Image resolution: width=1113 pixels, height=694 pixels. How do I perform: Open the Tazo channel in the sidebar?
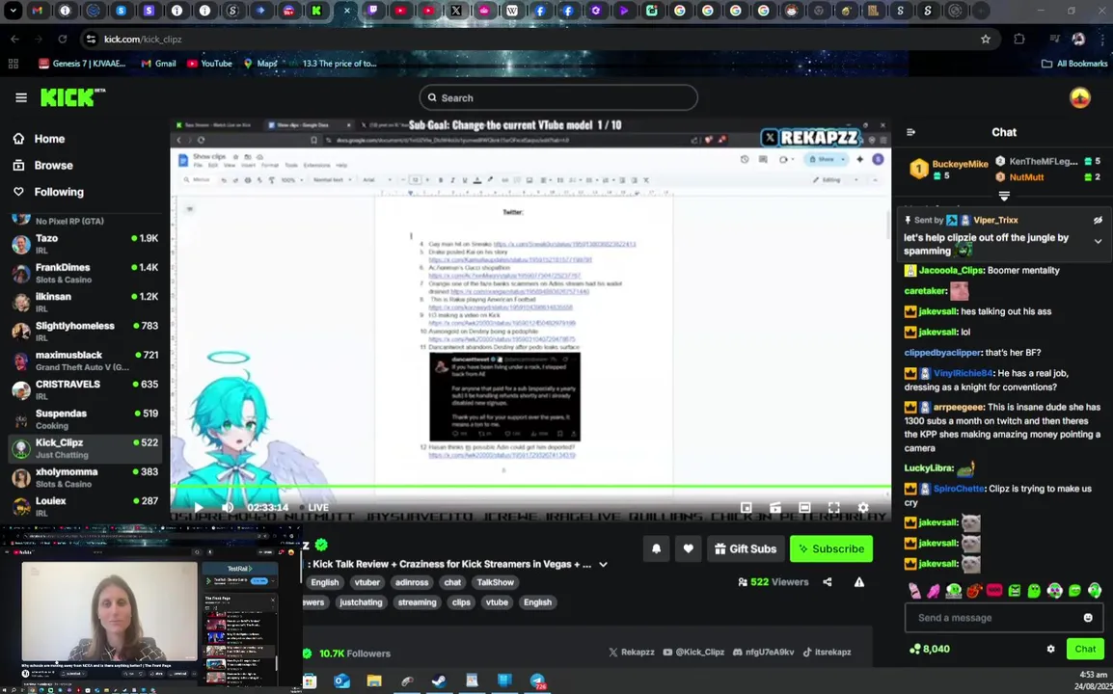85,244
